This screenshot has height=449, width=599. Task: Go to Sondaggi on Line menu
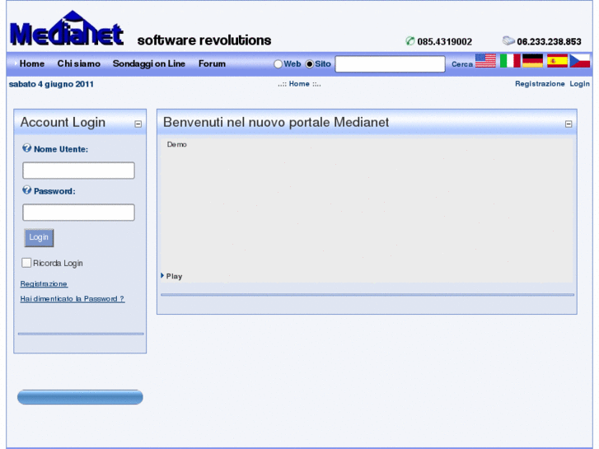pyautogui.click(x=149, y=63)
